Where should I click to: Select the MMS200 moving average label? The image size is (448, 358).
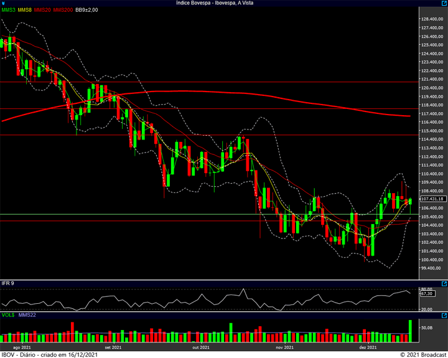[x=63, y=10]
